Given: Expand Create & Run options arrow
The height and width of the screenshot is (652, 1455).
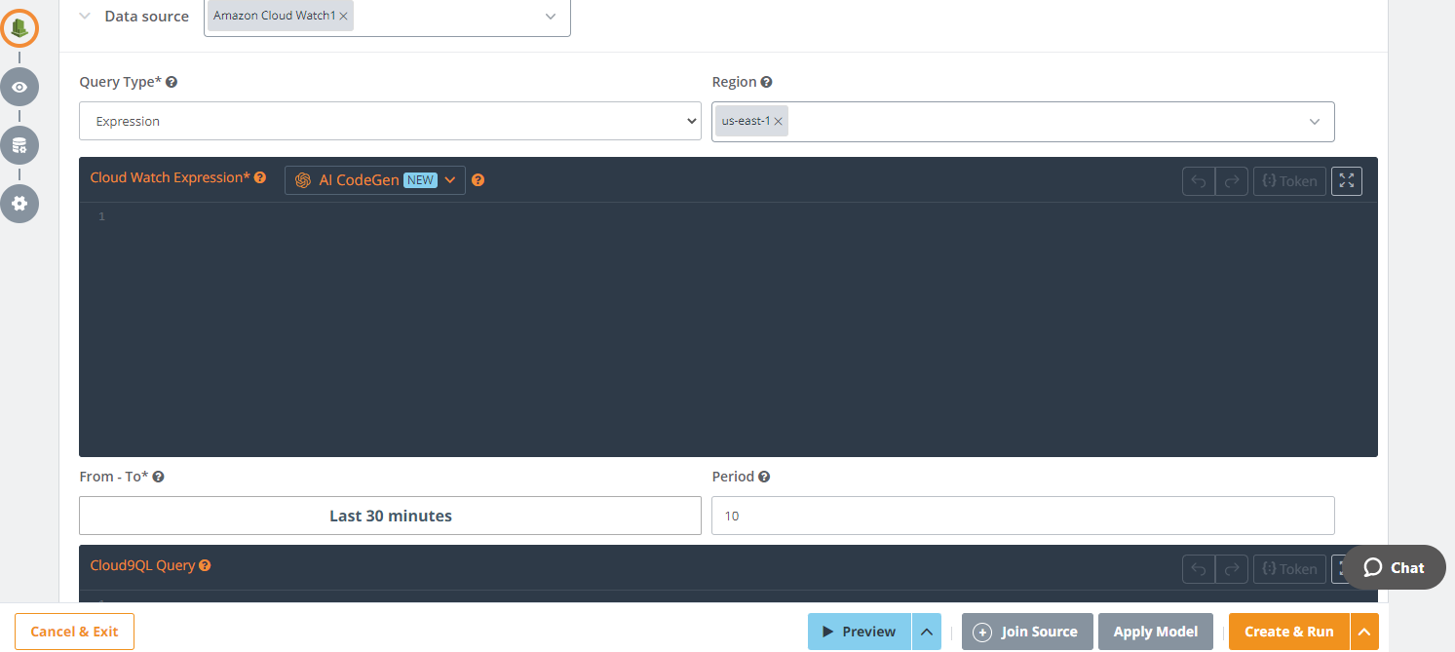Looking at the screenshot, I should click(1364, 632).
